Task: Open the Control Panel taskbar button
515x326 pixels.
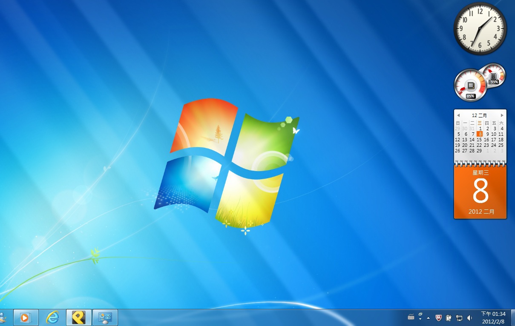Action: [105, 317]
